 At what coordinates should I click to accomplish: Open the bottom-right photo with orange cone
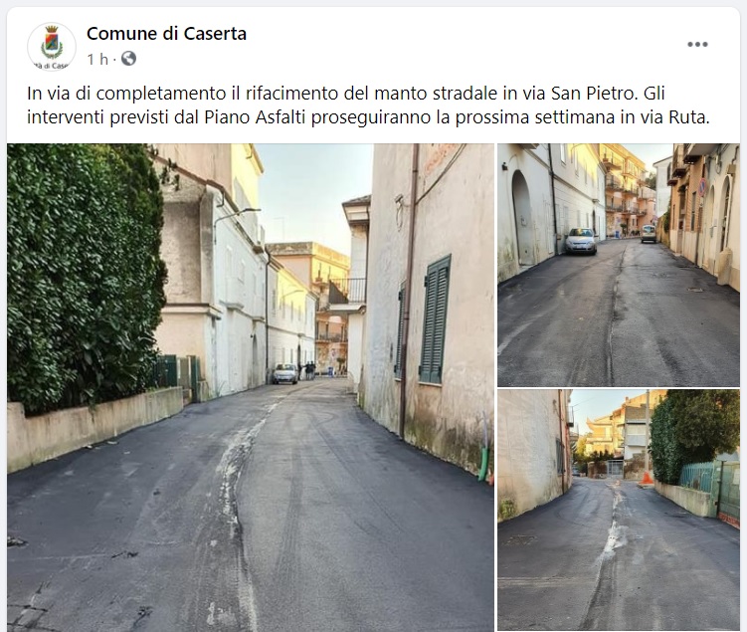click(619, 511)
